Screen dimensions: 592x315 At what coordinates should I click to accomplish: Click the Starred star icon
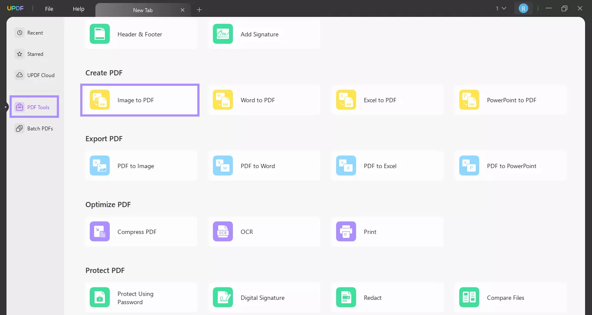[x=20, y=54]
